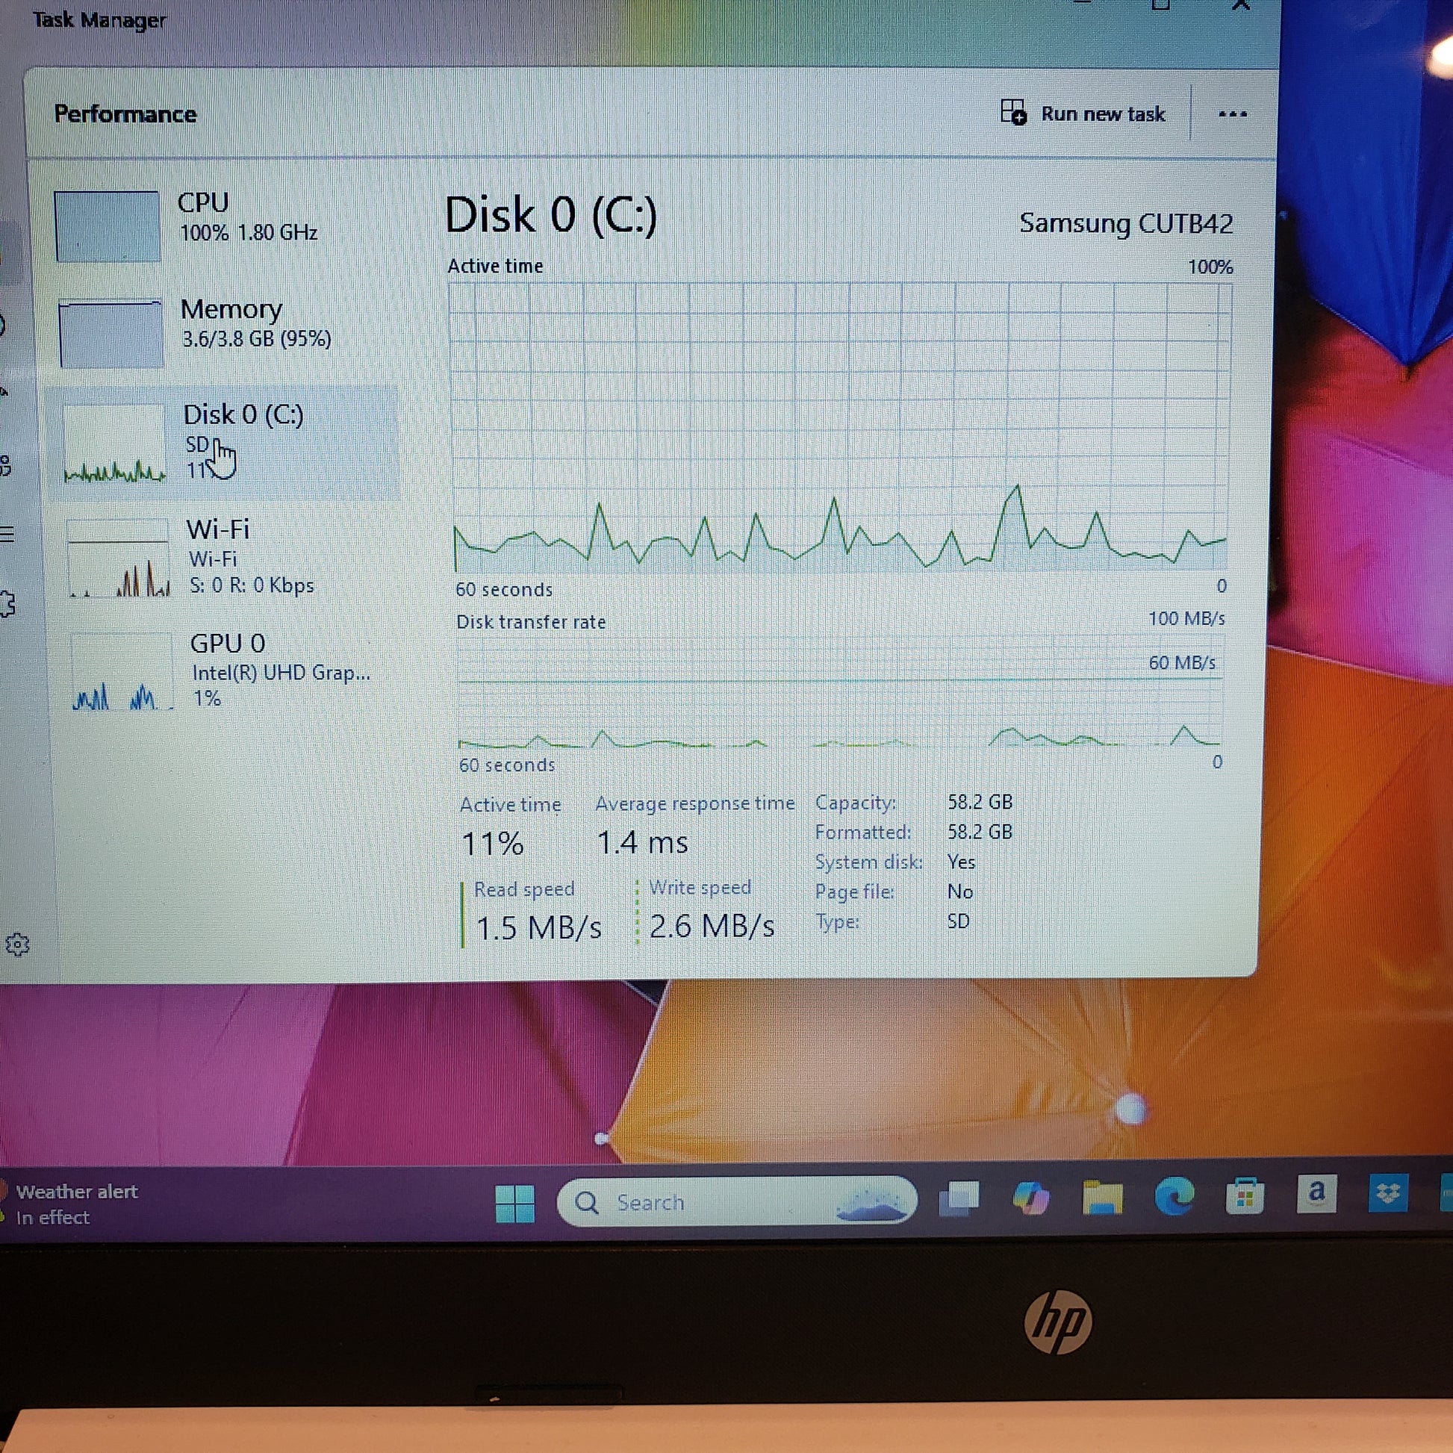The height and width of the screenshot is (1453, 1453).
Task: Click the taskbar Search box
Action: point(736,1202)
